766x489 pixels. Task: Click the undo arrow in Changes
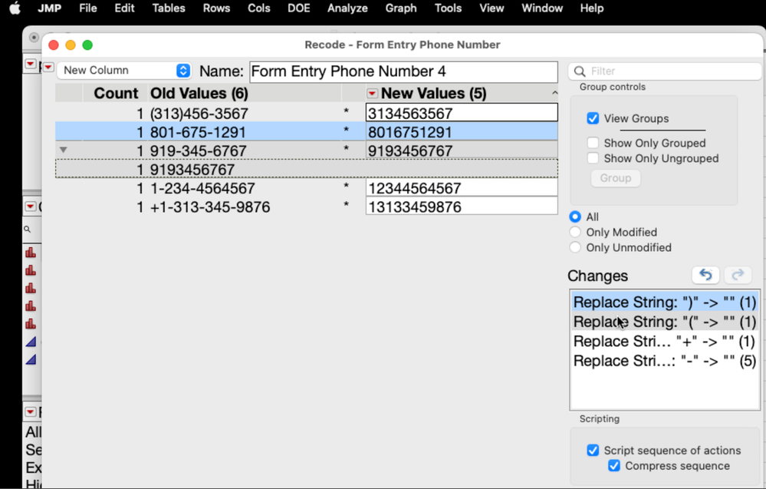click(x=705, y=276)
